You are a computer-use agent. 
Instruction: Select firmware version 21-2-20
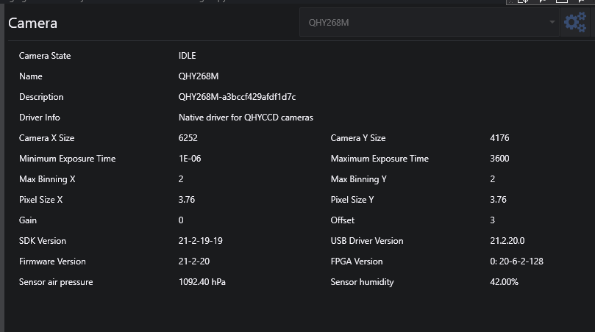tap(194, 261)
